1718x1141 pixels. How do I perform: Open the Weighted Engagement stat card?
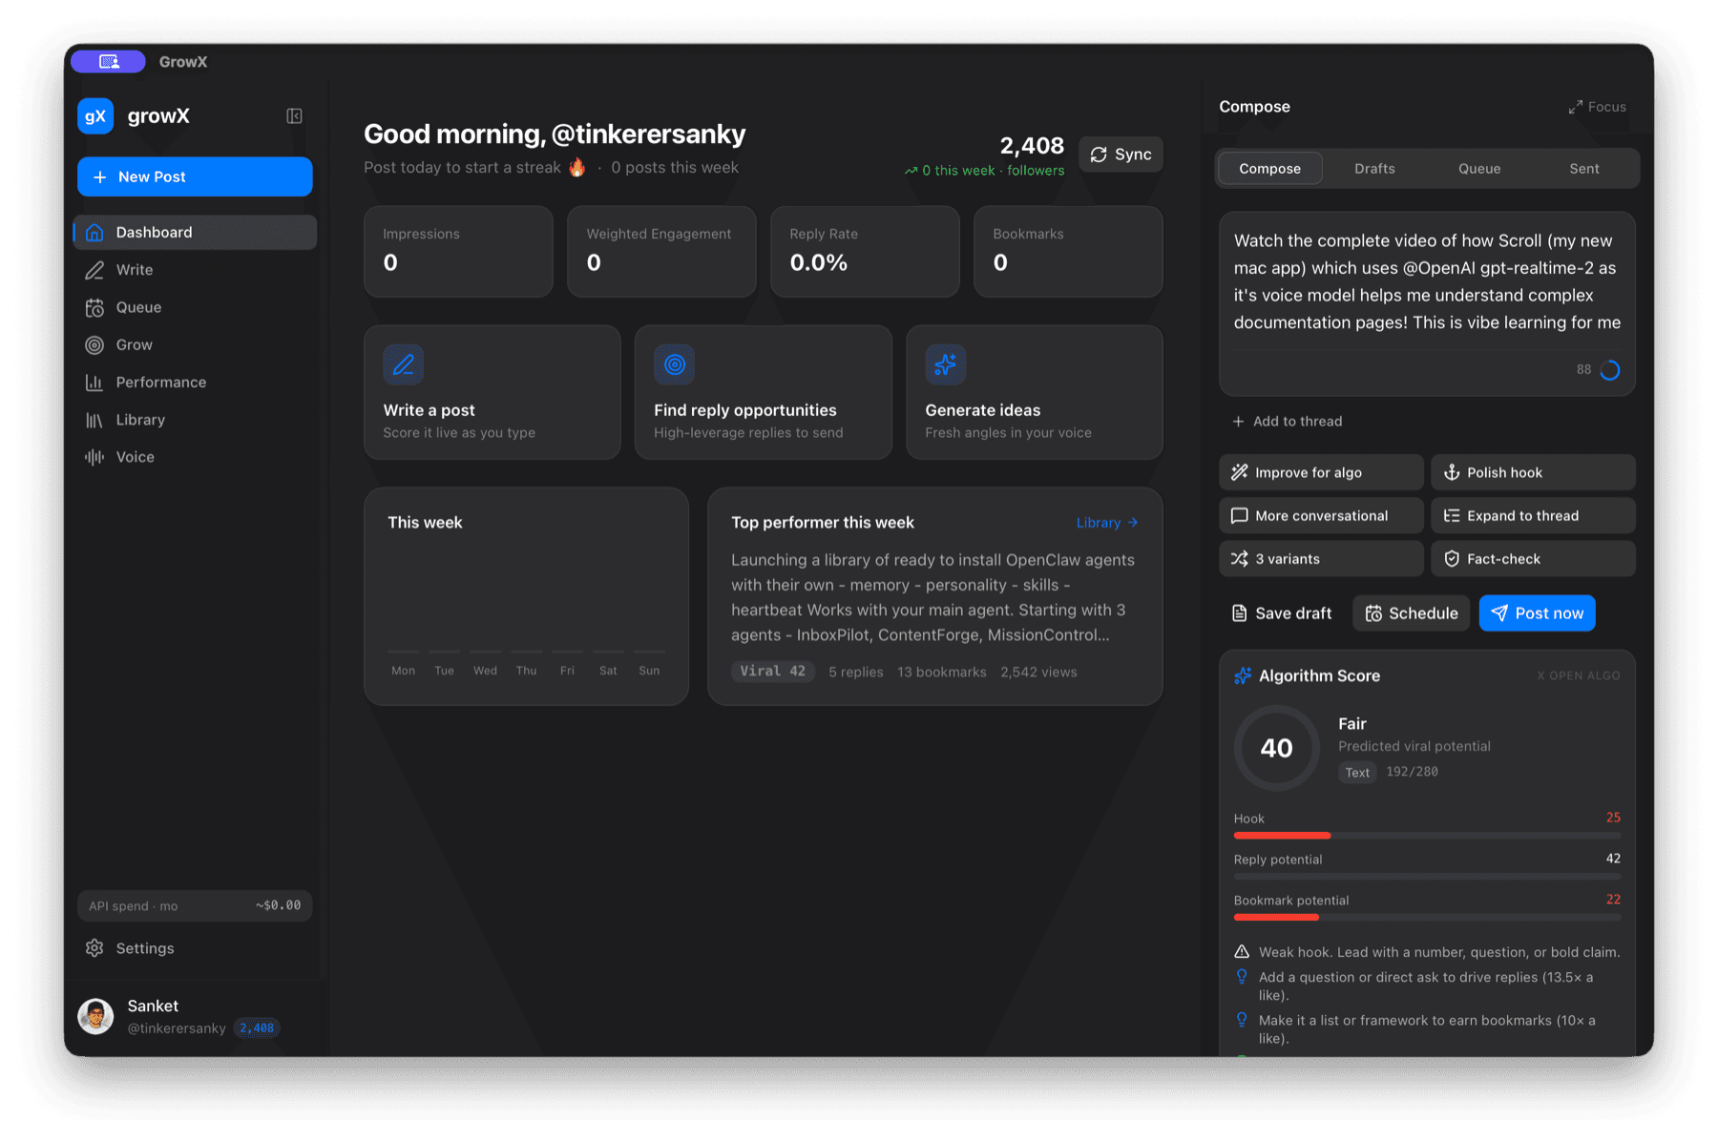[661, 252]
